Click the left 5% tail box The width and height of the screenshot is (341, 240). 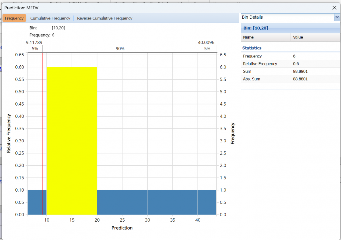(x=35, y=49)
